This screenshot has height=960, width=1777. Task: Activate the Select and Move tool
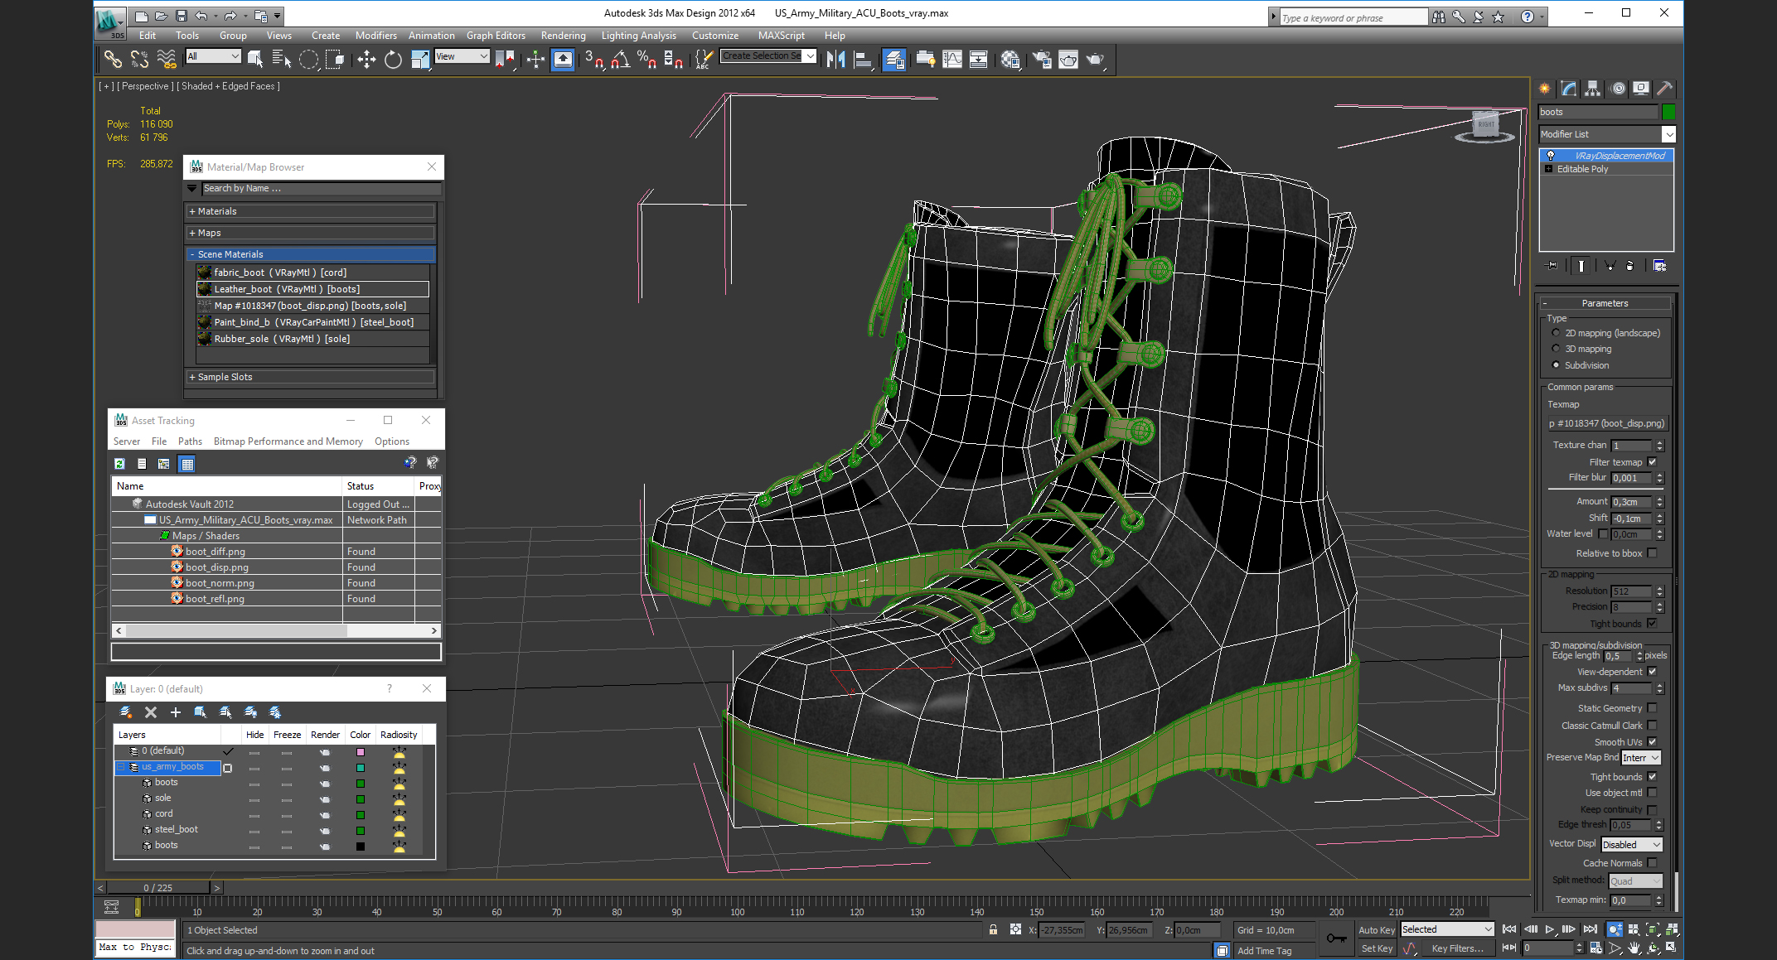coord(366,59)
